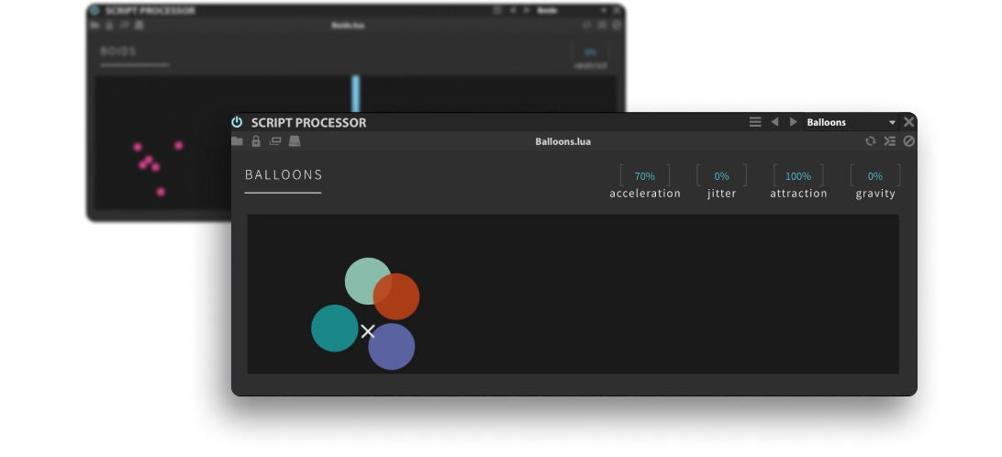1002x457 pixels.
Task: Open the load script folder icon
Action: click(x=238, y=141)
